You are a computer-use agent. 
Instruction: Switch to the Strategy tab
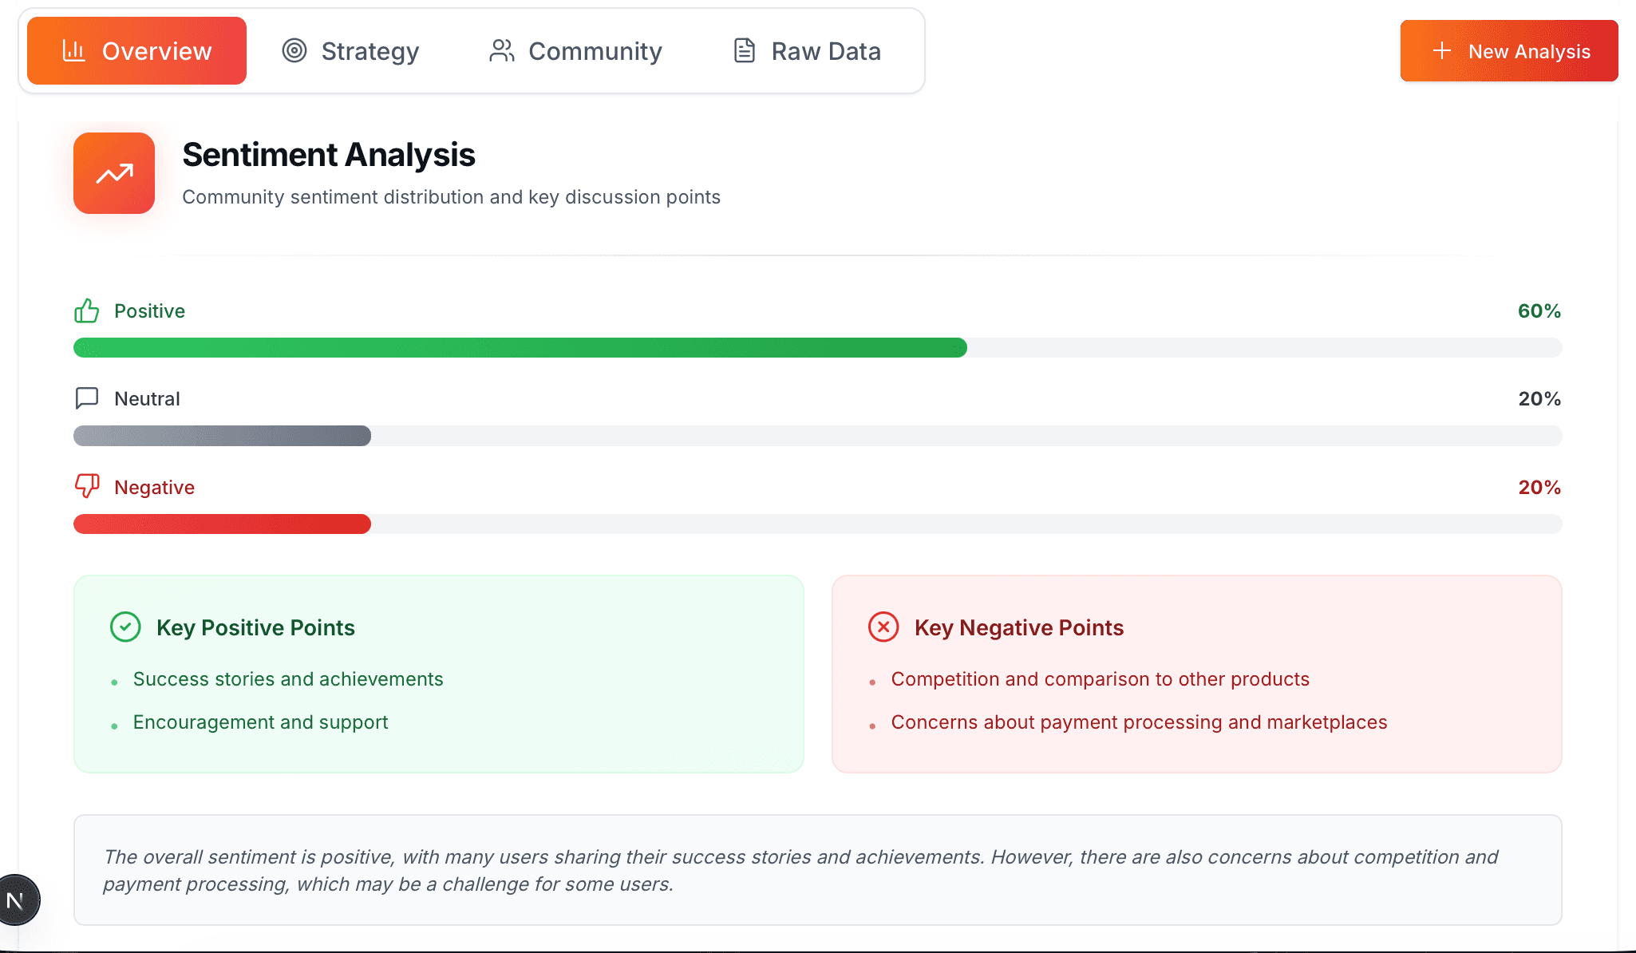pos(350,51)
